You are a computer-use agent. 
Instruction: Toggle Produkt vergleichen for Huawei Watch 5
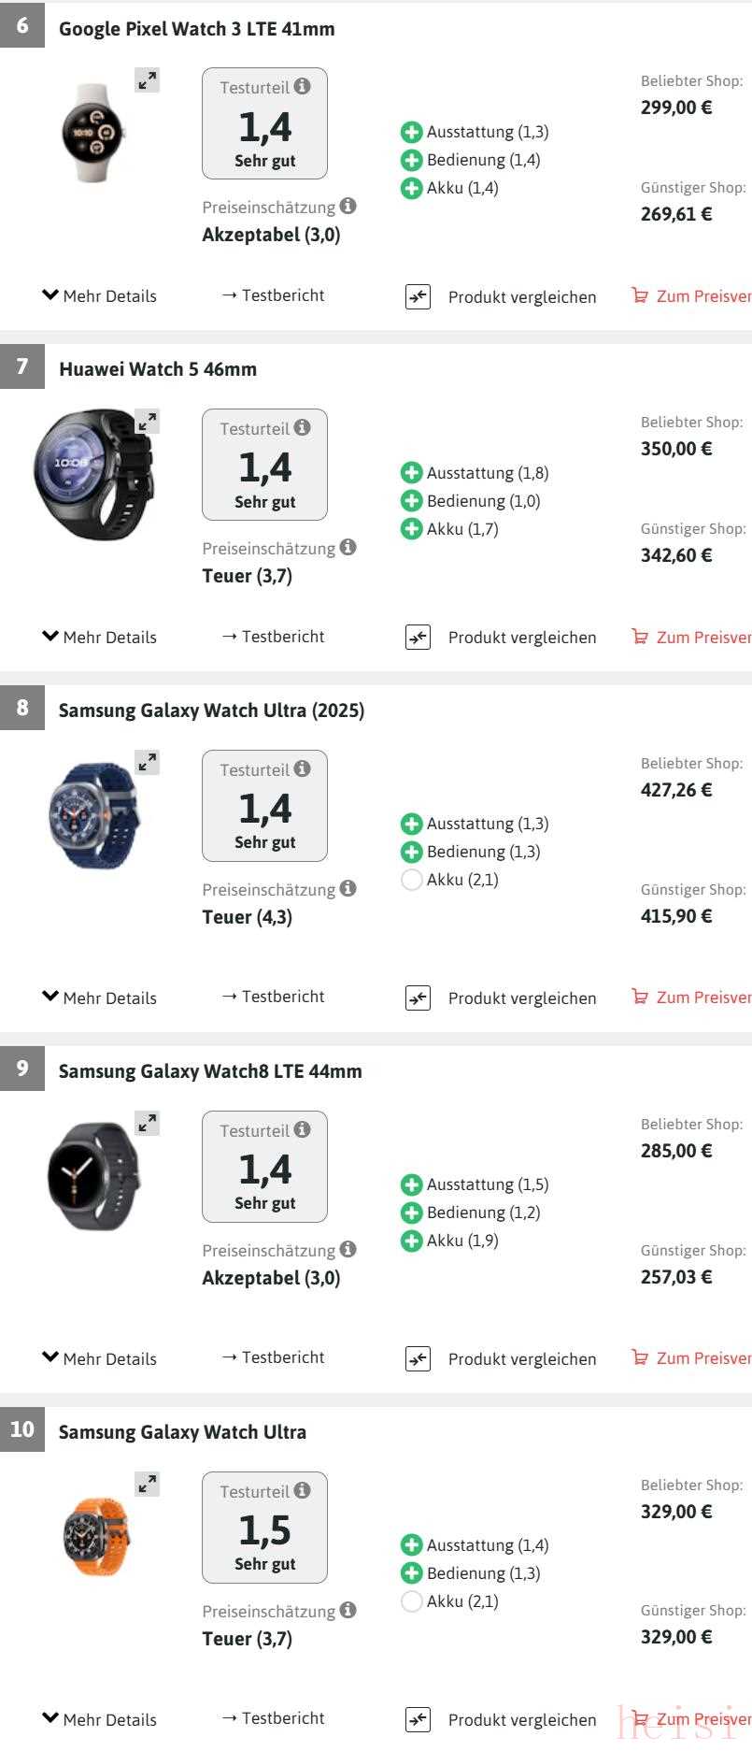tap(521, 638)
